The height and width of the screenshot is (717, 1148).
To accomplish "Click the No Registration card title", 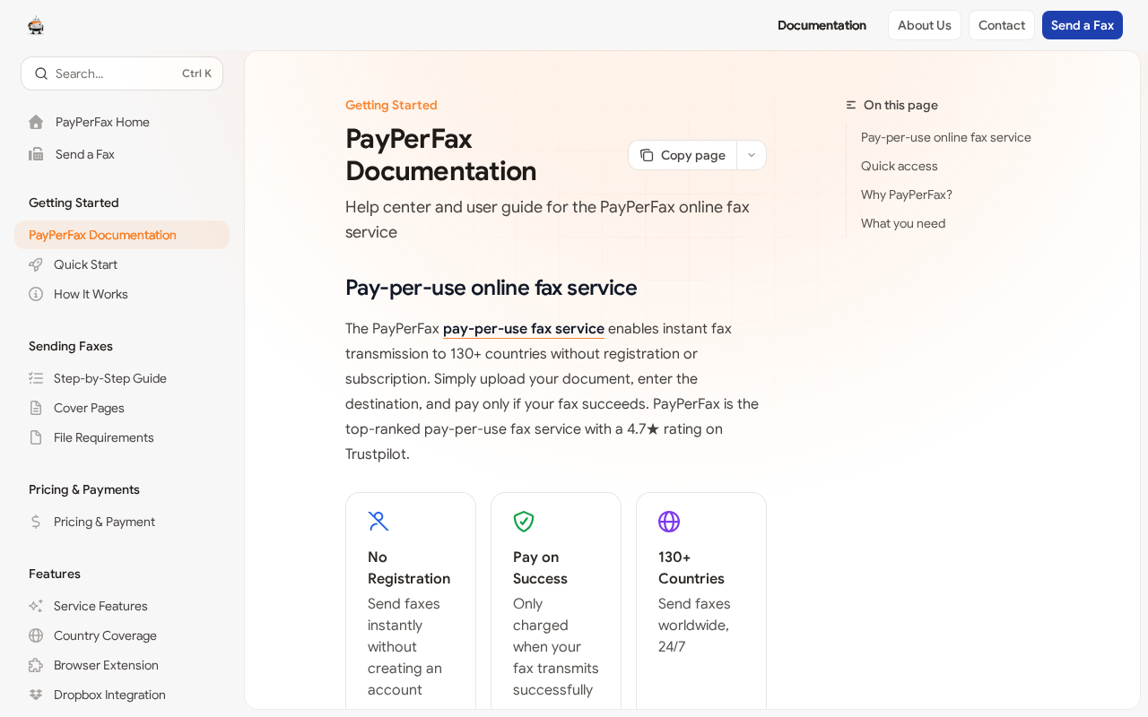I will click(x=409, y=567).
